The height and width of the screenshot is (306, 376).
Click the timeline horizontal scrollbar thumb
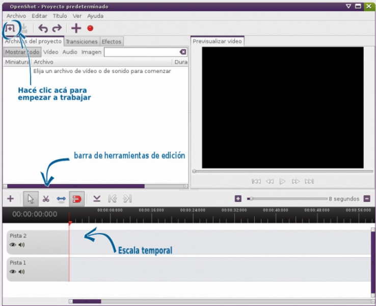click(x=87, y=301)
